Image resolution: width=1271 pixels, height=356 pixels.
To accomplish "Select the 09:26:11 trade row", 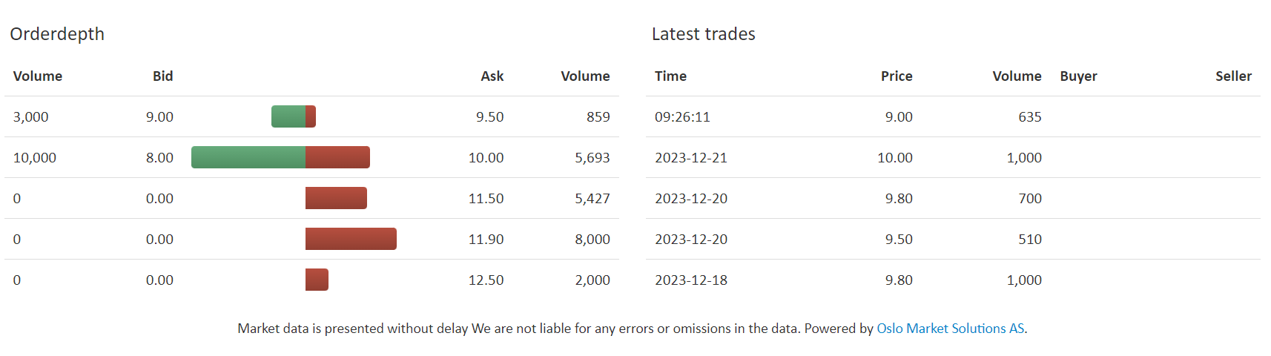I will click(953, 116).
